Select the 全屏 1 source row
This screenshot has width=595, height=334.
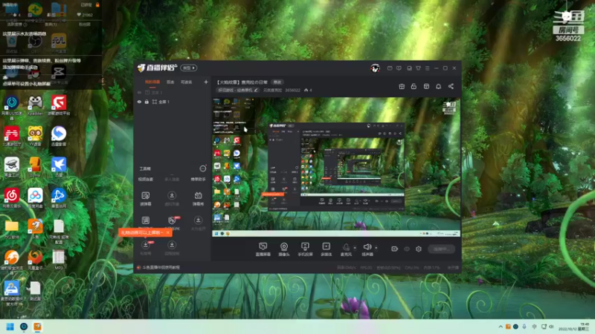pos(173,102)
